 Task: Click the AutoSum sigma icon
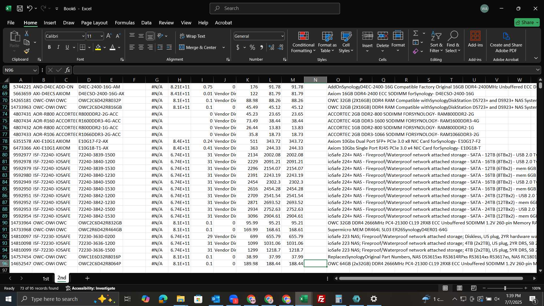pyautogui.click(x=416, y=33)
